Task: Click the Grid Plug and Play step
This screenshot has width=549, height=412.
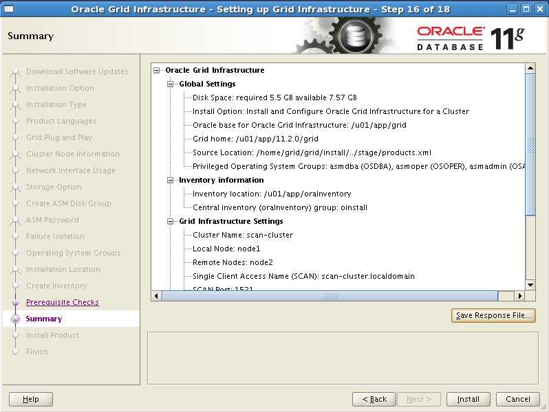Action: (59, 137)
